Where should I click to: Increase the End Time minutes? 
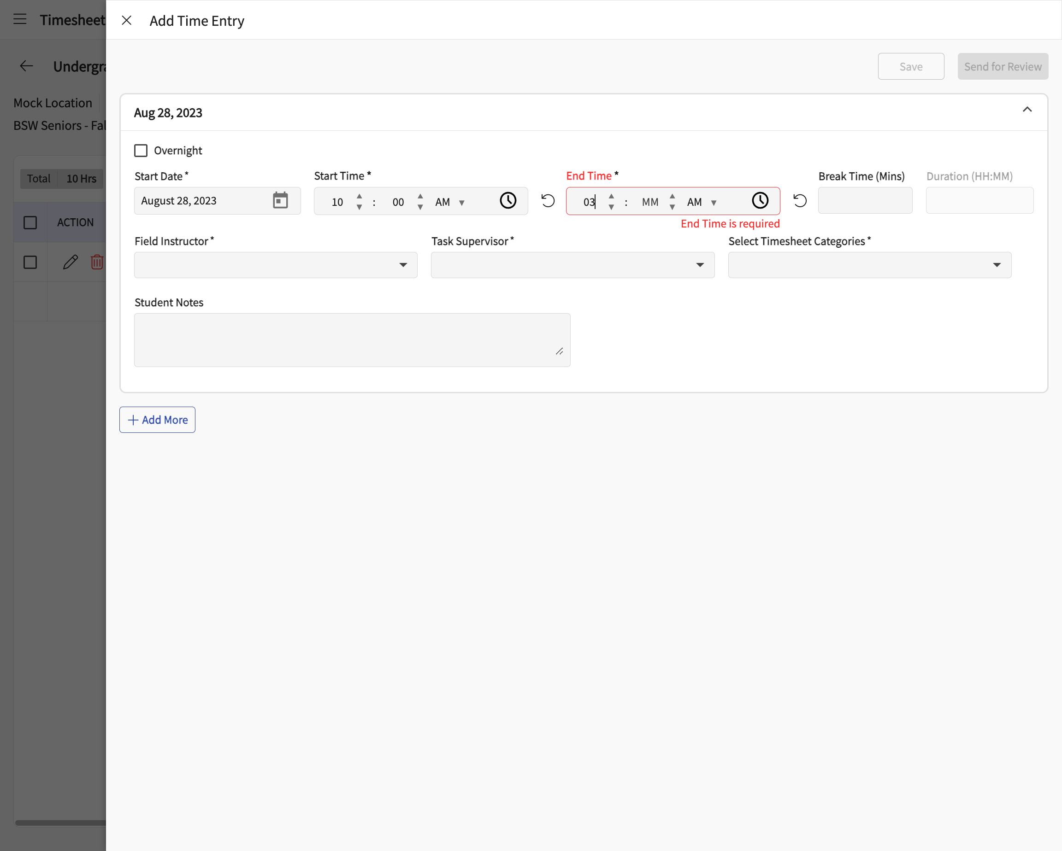673,196
